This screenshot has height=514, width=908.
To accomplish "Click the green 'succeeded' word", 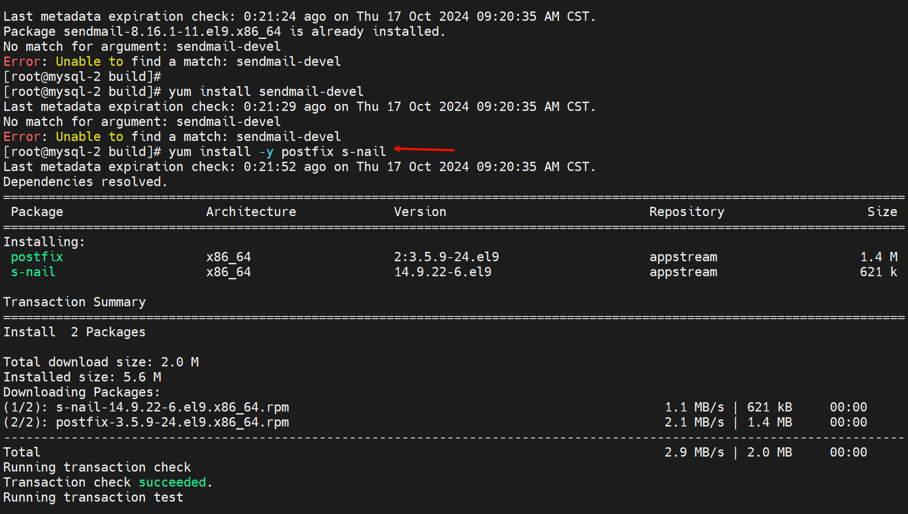I will [172, 482].
